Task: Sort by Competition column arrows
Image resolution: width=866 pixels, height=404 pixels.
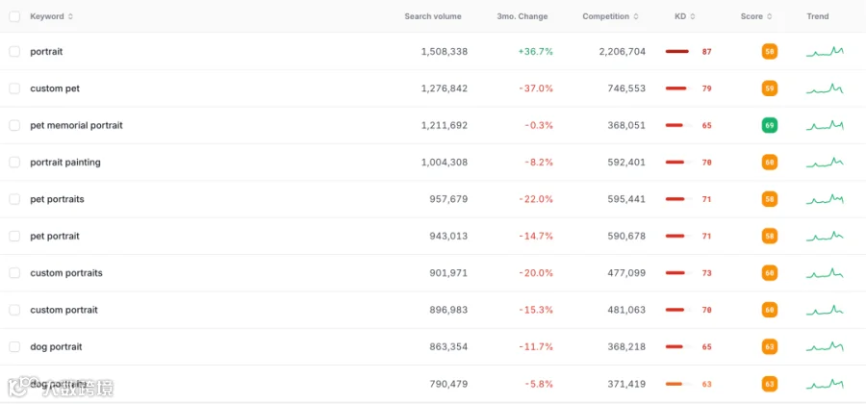Action: pos(636,16)
